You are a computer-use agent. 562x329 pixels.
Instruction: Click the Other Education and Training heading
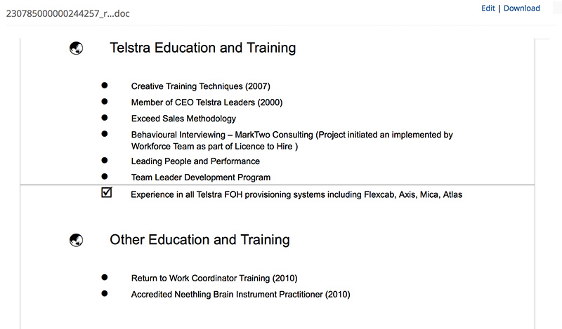(200, 240)
